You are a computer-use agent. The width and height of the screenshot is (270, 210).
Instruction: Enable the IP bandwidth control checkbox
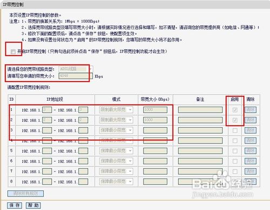tap(13, 52)
